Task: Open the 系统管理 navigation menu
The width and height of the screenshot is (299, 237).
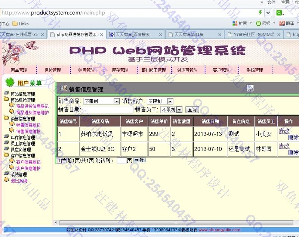Action: coord(255,70)
